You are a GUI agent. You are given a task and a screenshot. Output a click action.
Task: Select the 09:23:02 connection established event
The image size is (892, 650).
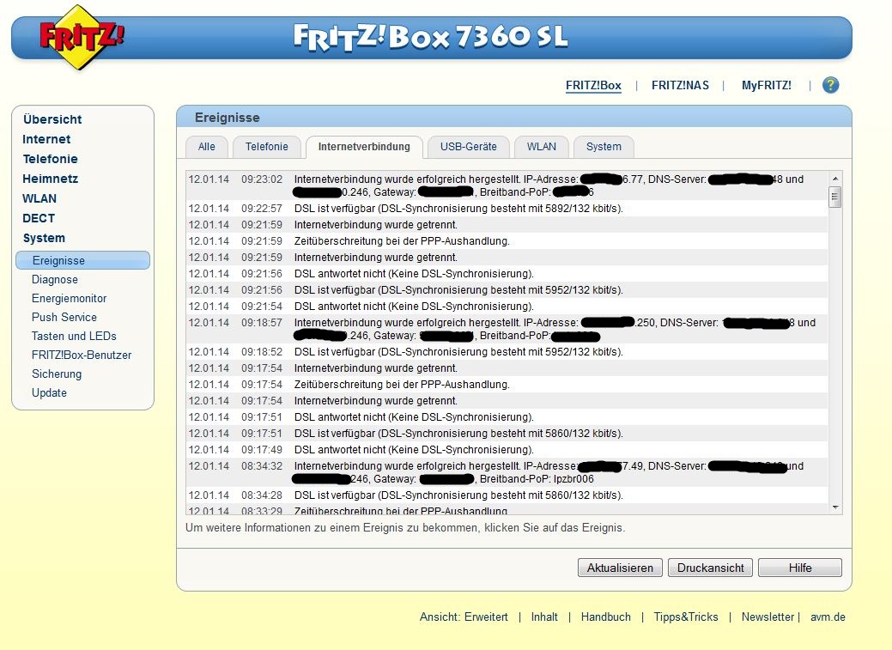[x=507, y=185]
